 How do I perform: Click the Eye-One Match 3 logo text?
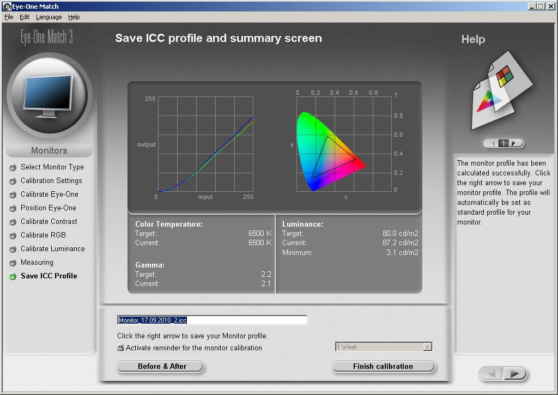point(47,37)
